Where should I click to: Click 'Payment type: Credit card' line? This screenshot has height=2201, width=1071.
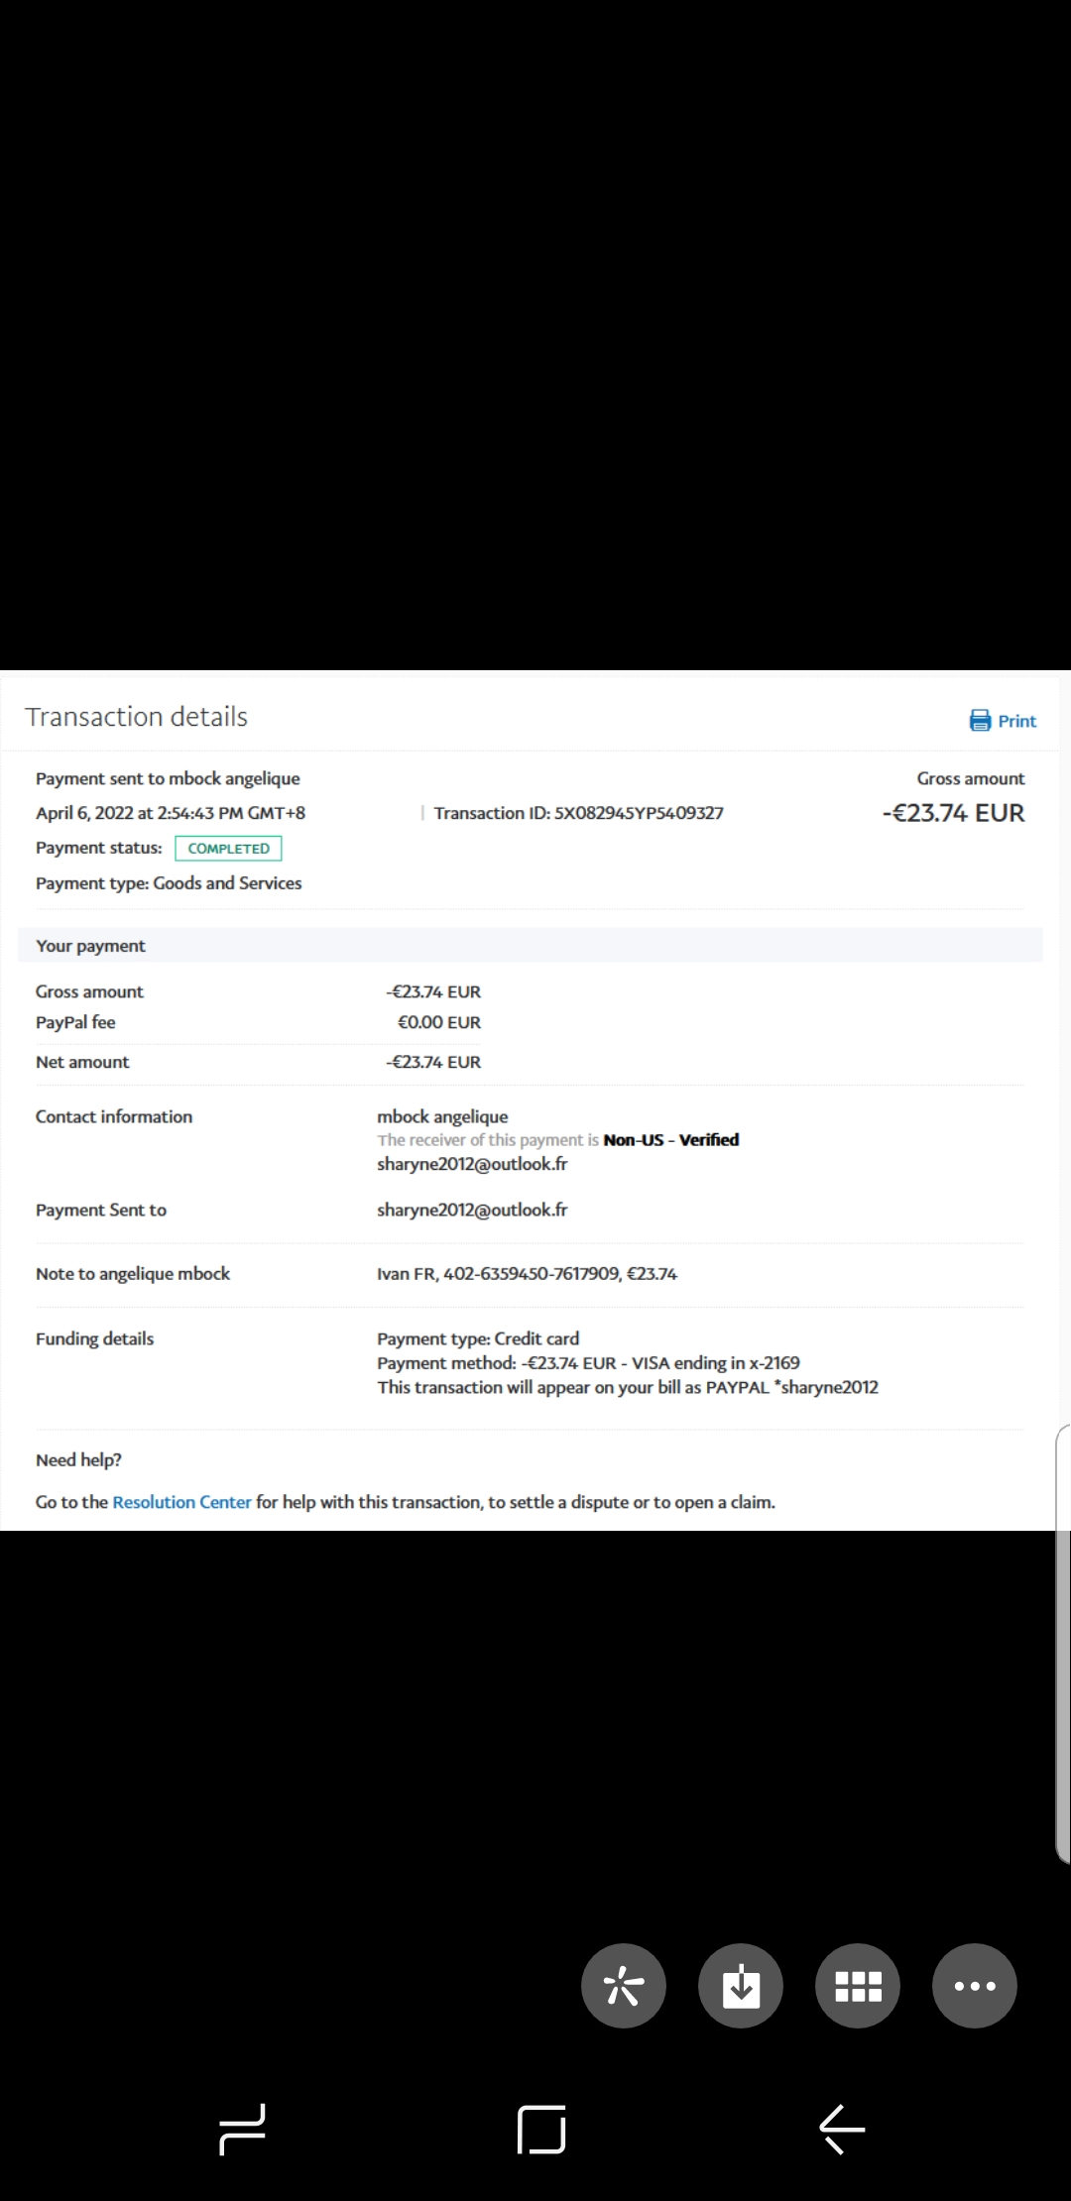tap(478, 1338)
